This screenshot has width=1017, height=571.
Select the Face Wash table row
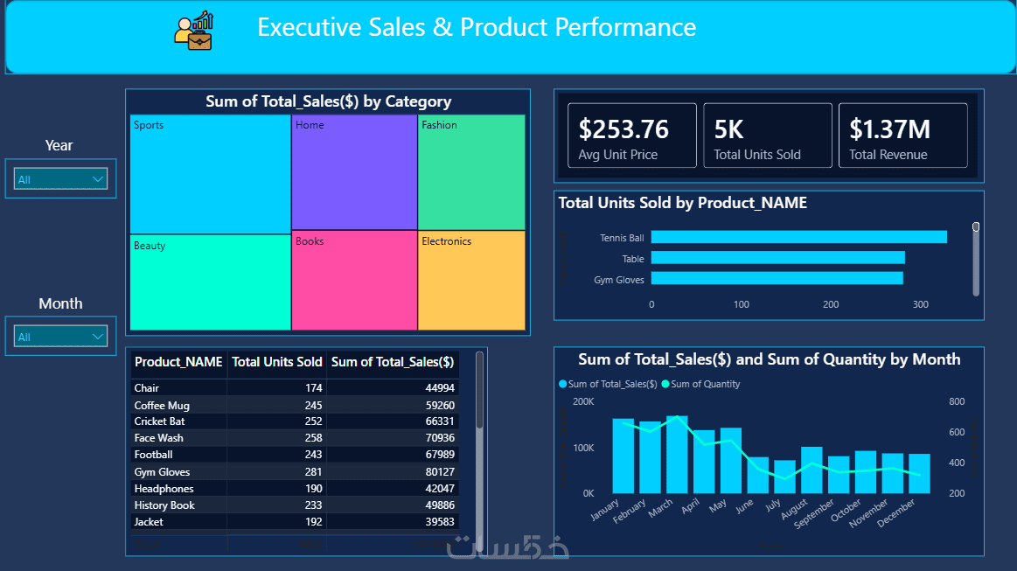coord(295,438)
